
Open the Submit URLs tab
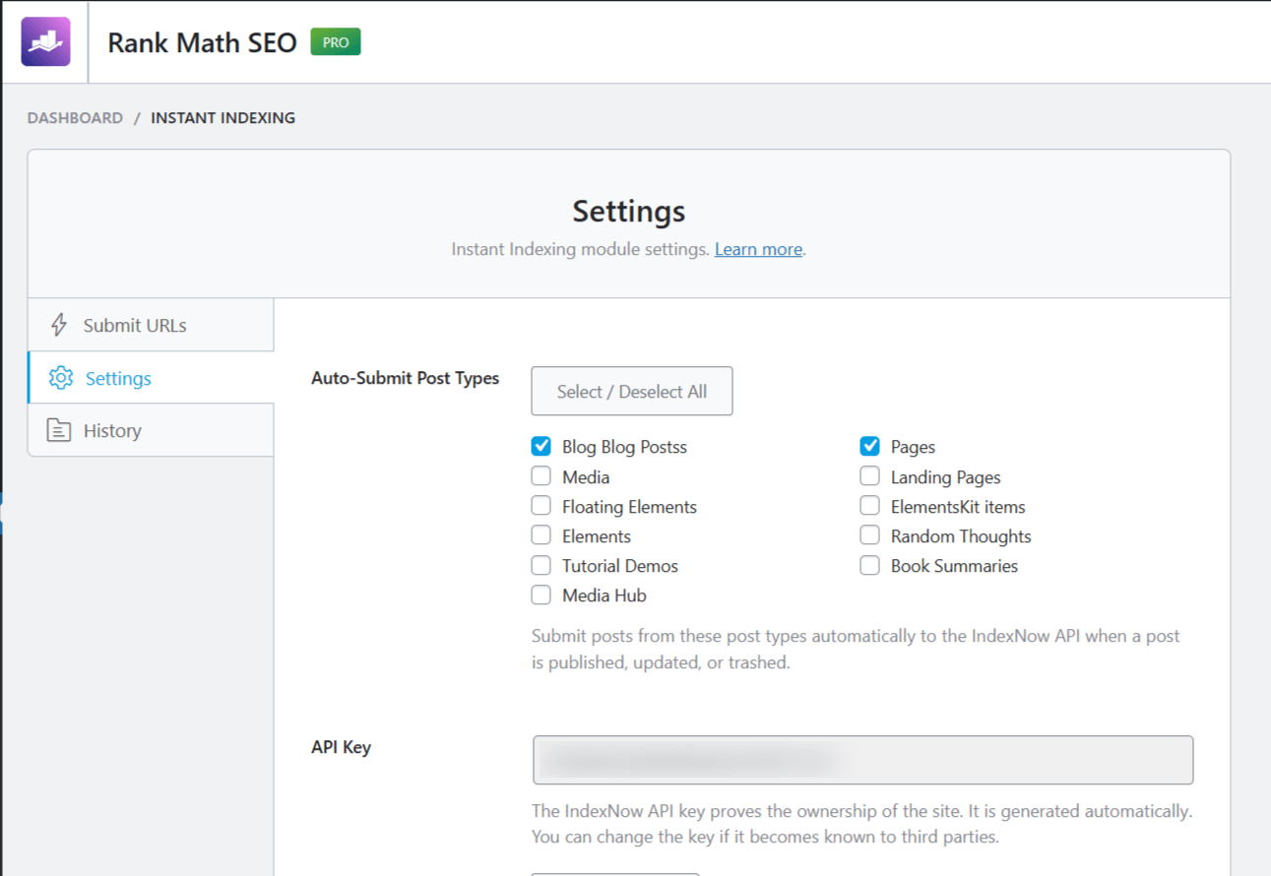pos(151,325)
